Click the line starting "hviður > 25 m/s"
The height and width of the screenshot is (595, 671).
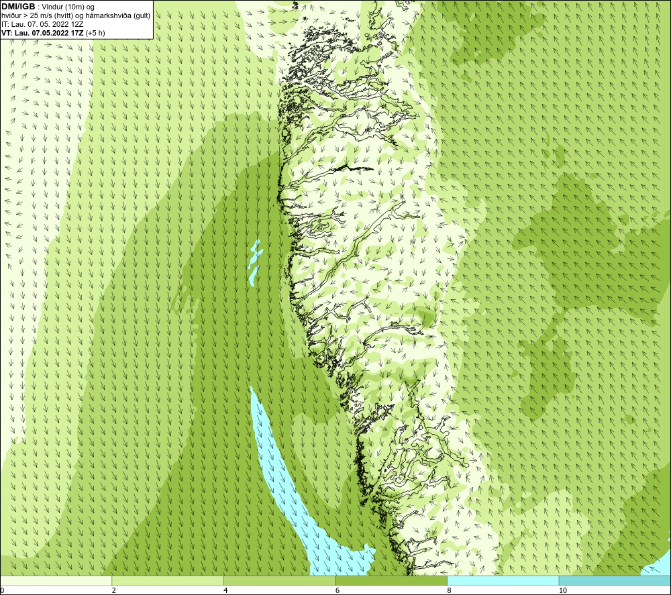coord(76,16)
